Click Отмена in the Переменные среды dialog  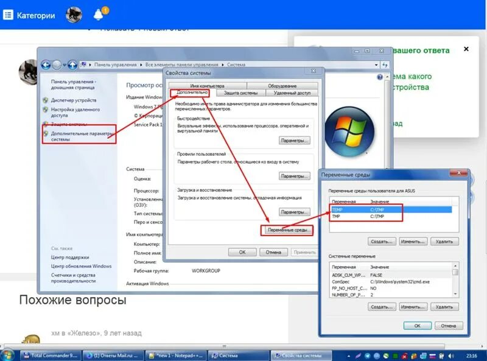(449, 326)
